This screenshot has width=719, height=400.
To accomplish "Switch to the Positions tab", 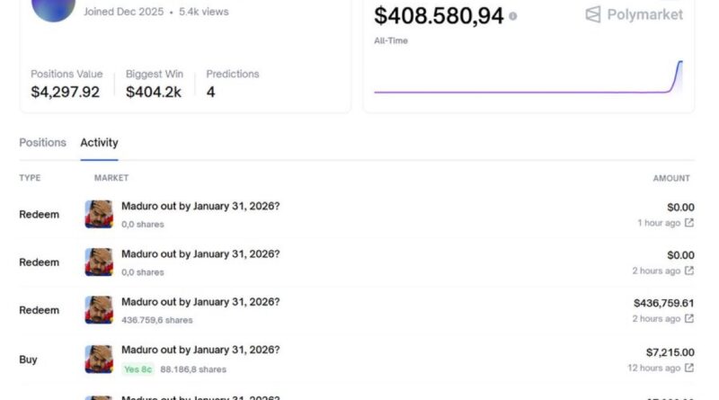I will [x=42, y=142].
